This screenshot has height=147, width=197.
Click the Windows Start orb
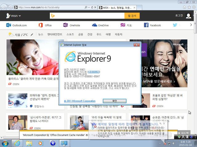pyautogui.click(x=5, y=143)
